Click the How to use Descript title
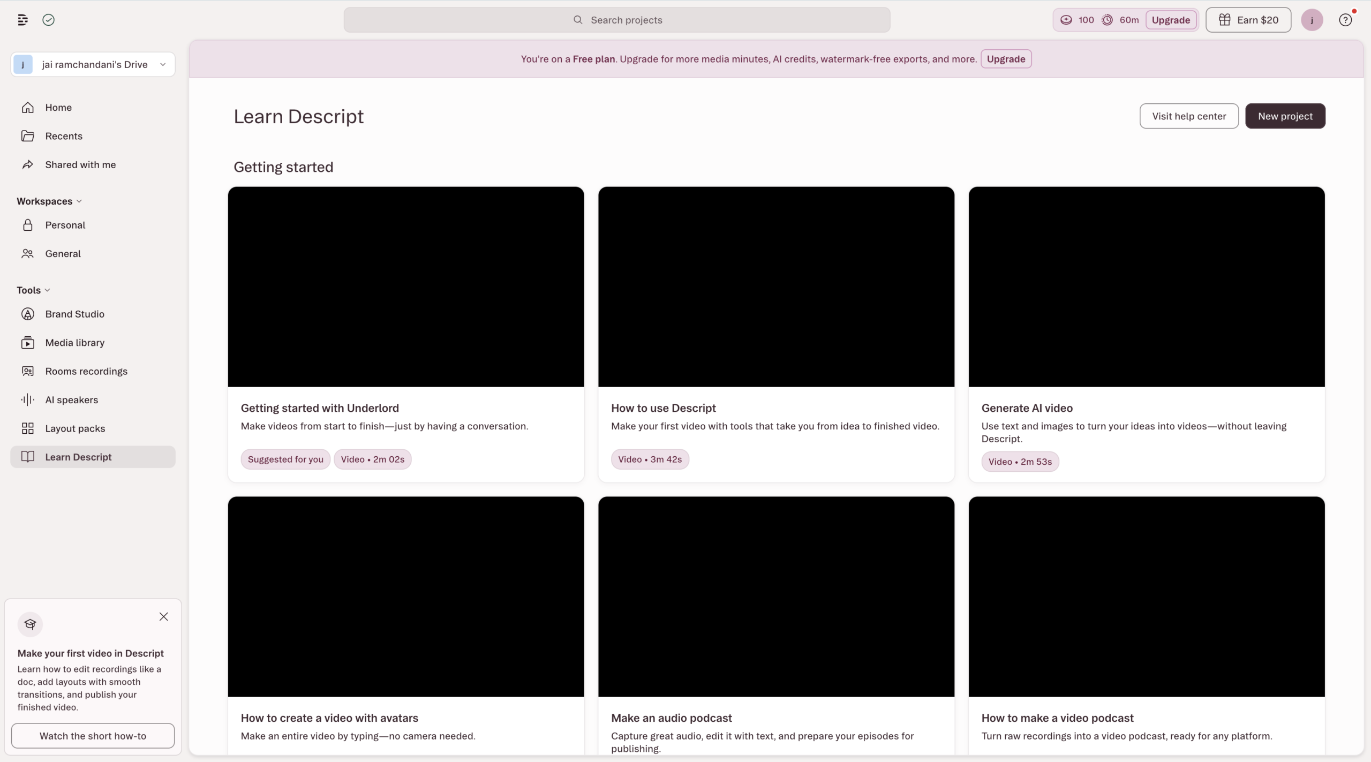This screenshot has width=1371, height=762. point(664,408)
